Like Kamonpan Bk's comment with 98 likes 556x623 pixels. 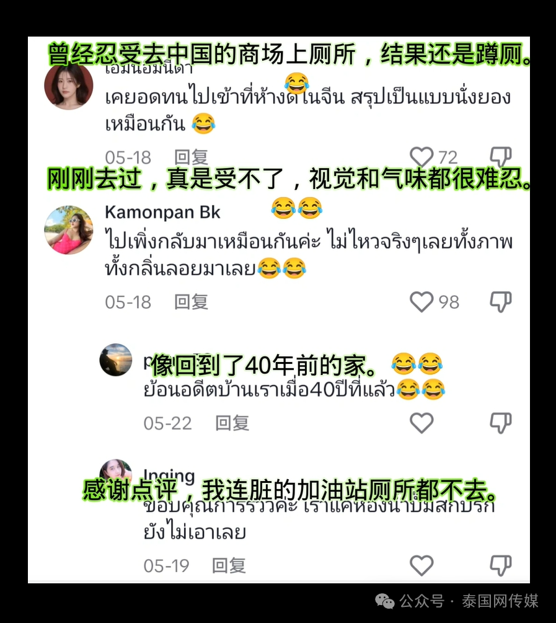pyautogui.click(x=421, y=302)
